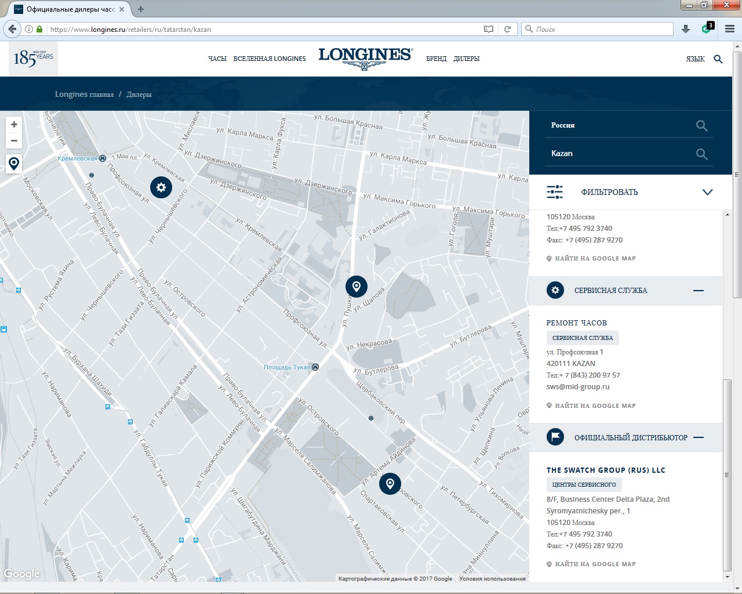The image size is (742, 594).
Task: Select the retailer pin near ул. Артема Айдинова
Action: click(x=390, y=484)
